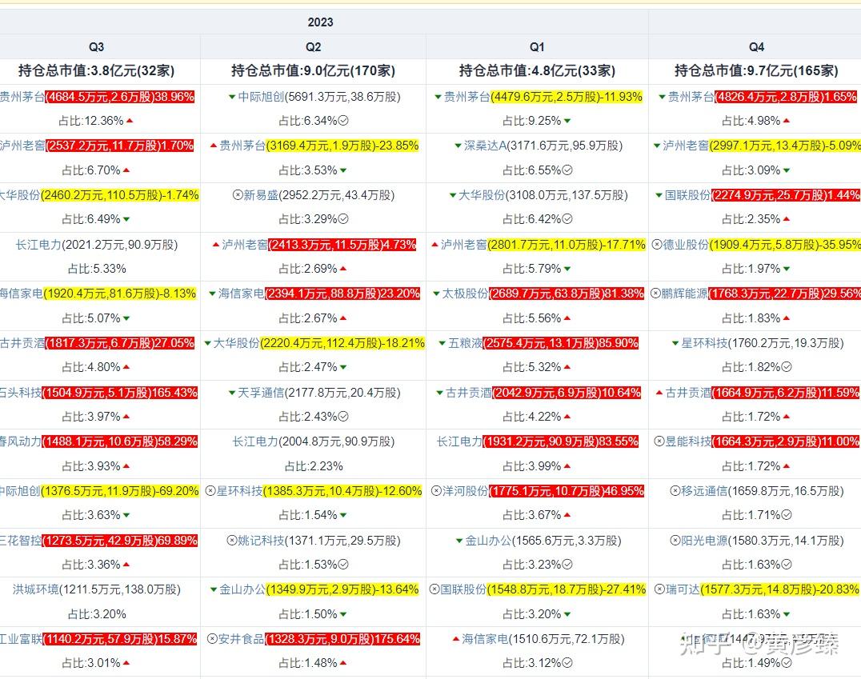
Task: Open 姚记科技 stock link
Action: pos(261,541)
